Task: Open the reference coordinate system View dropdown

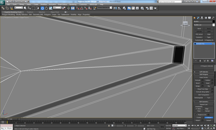Action: [57, 8]
